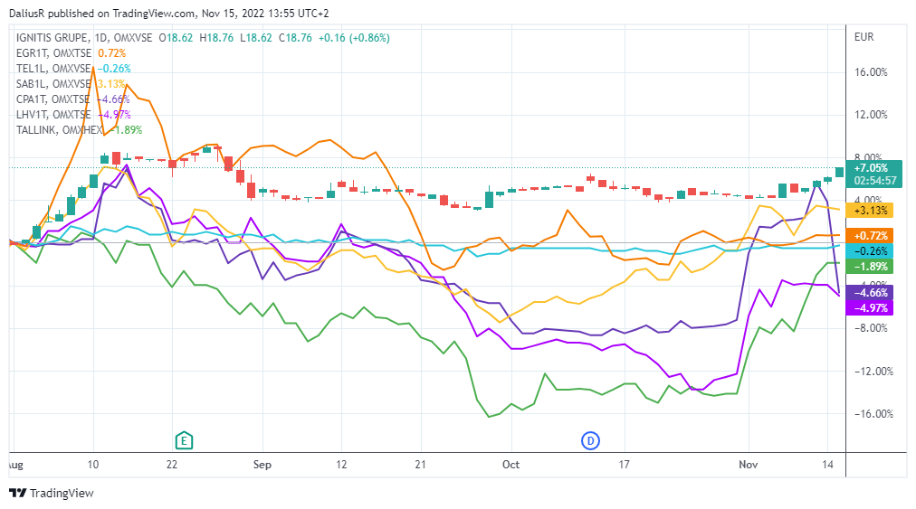The height and width of the screenshot is (509, 916).
Task: Click the -4.97% magenta axis label
Action: 870,308
